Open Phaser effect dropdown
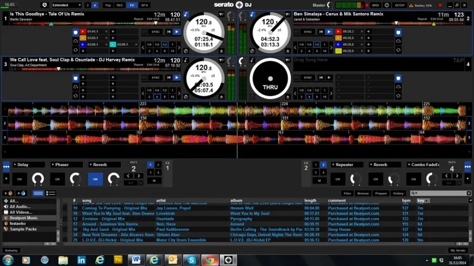The height and width of the screenshot is (266, 474). (66, 165)
